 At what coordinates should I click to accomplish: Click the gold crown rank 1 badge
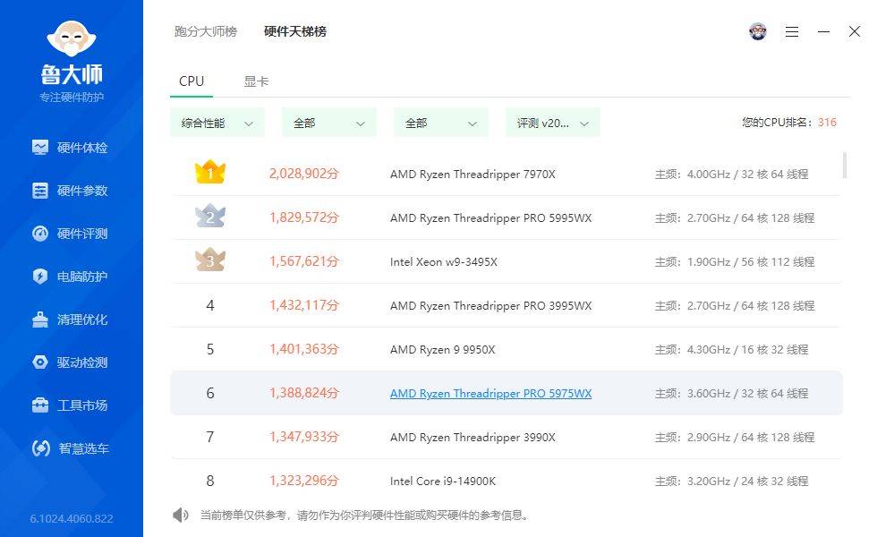(x=209, y=172)
